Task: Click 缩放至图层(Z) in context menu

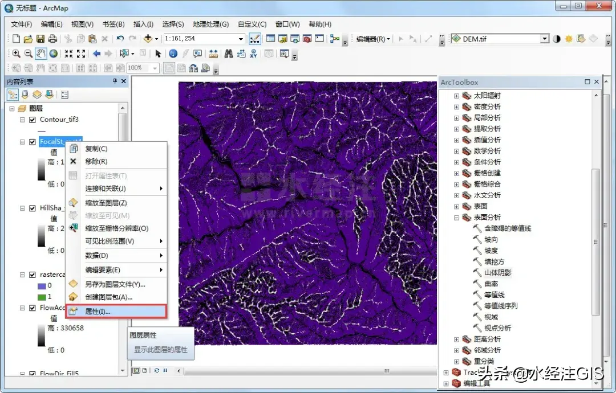Action: click(106, 203)
